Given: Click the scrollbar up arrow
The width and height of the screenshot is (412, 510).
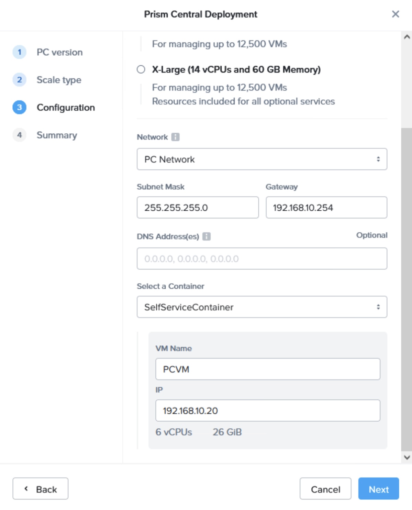Looking at the screenshot, I should [407, 37].
